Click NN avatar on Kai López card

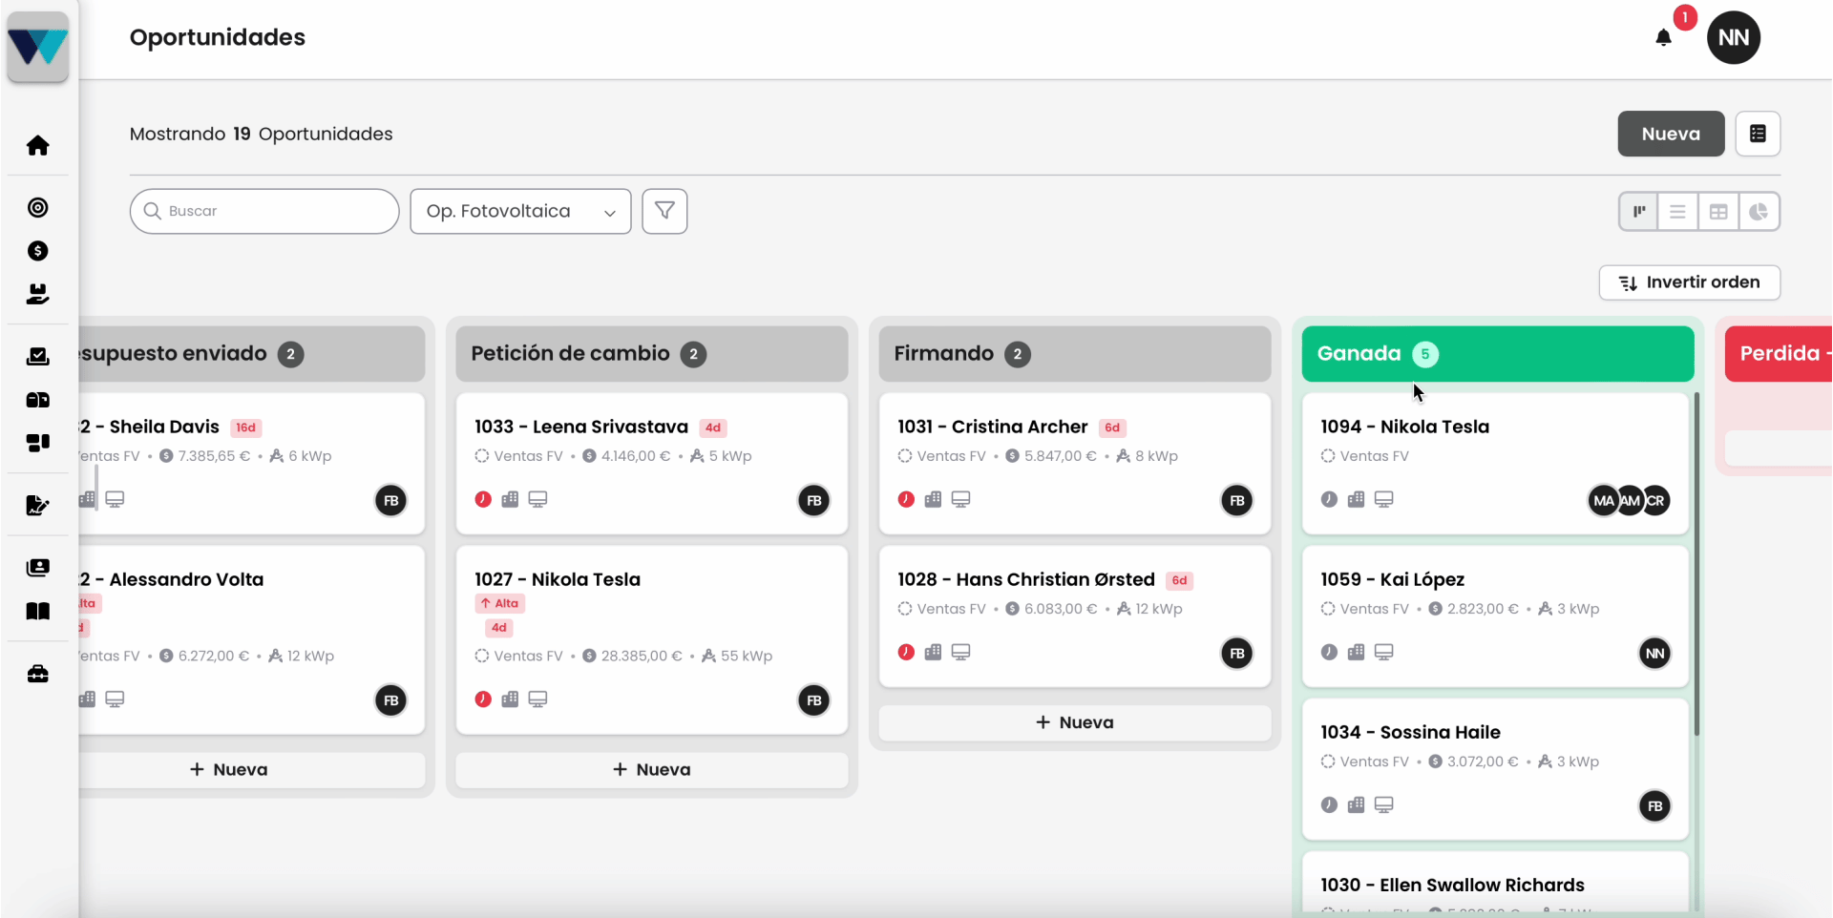1654,653
